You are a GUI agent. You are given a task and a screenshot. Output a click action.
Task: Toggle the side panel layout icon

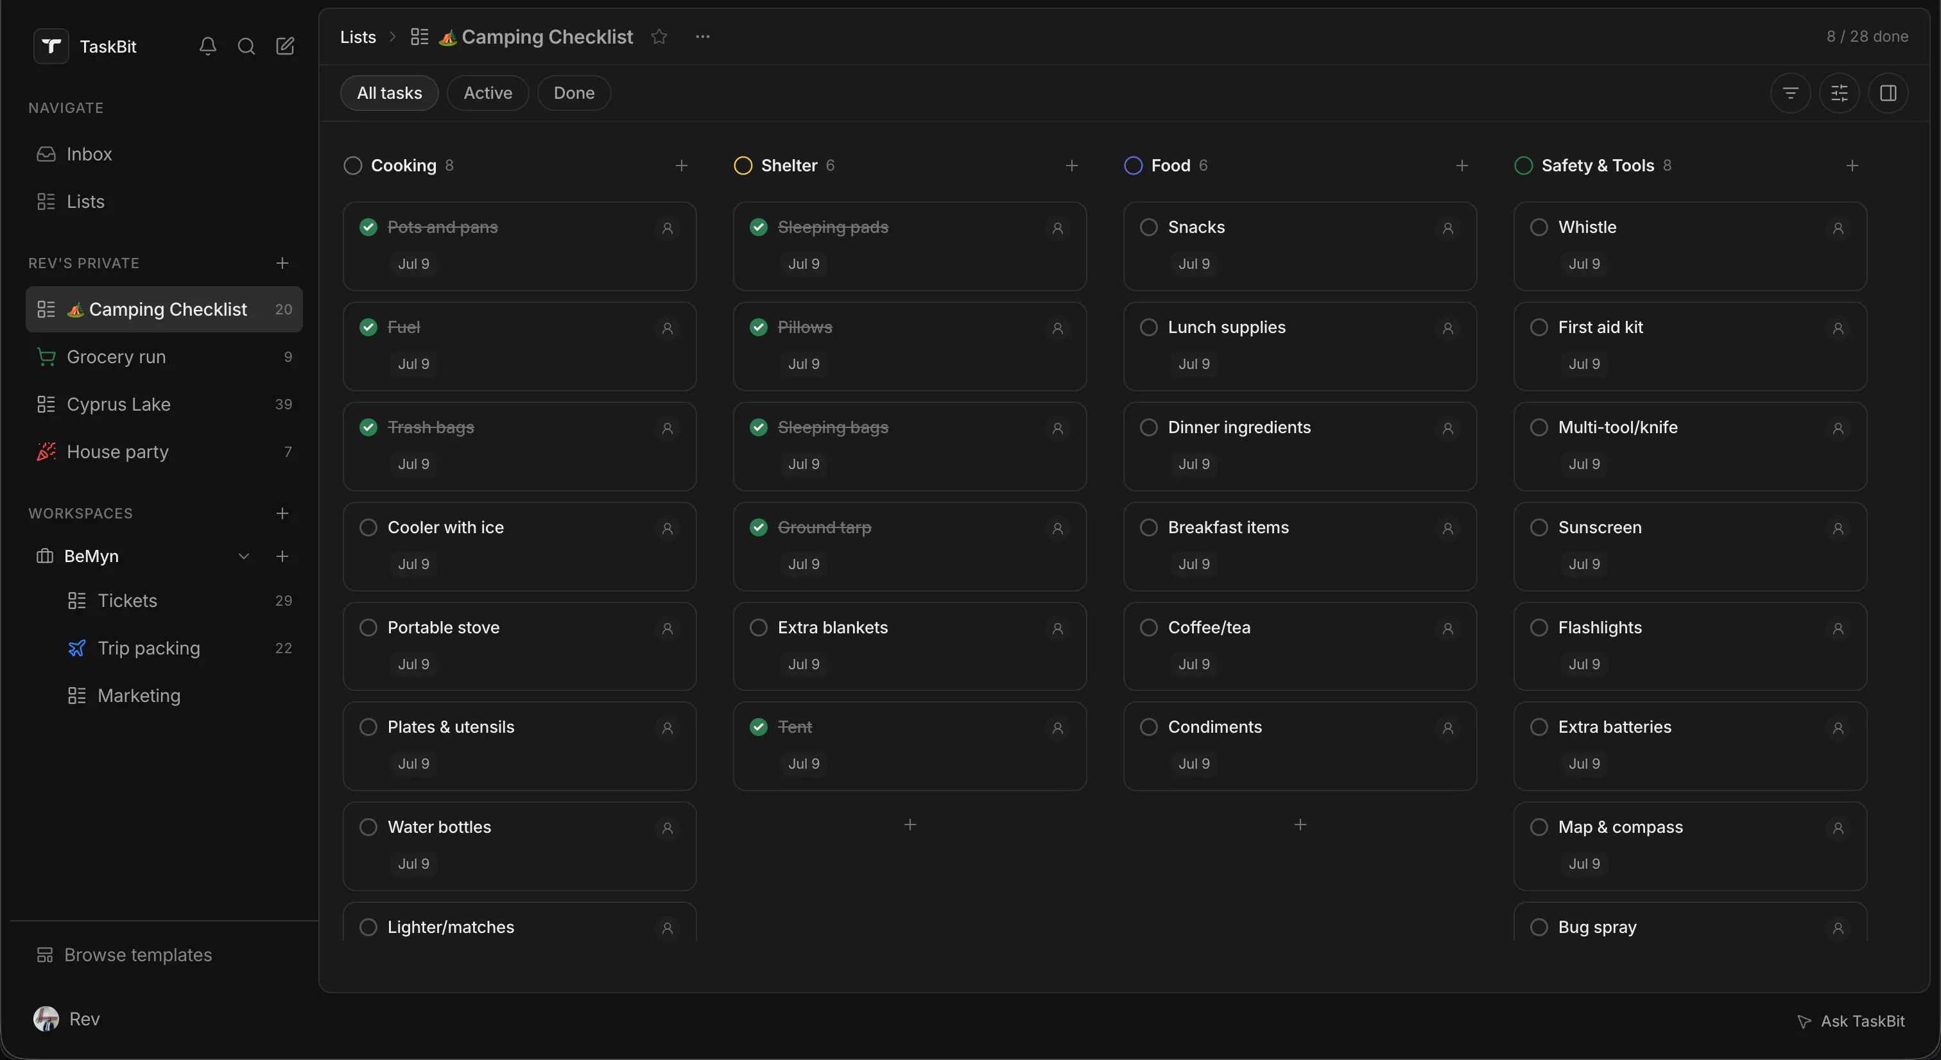[1888, 92]
